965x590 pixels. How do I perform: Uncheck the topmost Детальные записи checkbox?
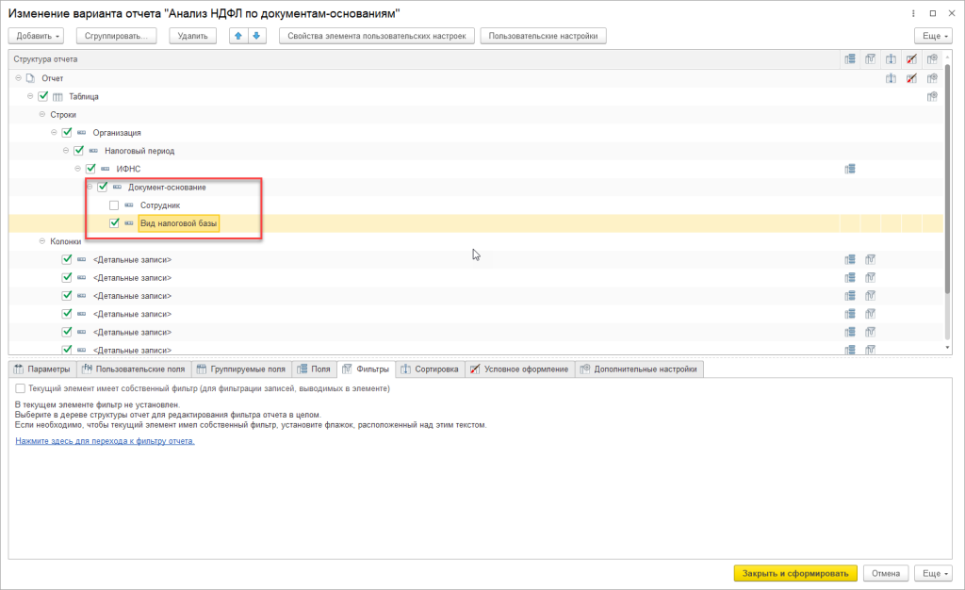[x=67, y=259]
